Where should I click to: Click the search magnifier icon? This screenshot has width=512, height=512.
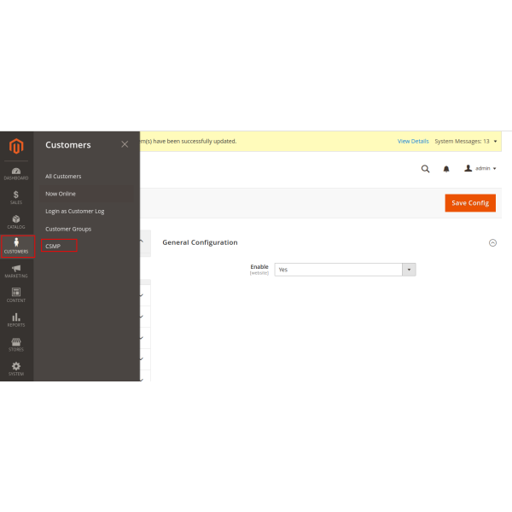425,169
